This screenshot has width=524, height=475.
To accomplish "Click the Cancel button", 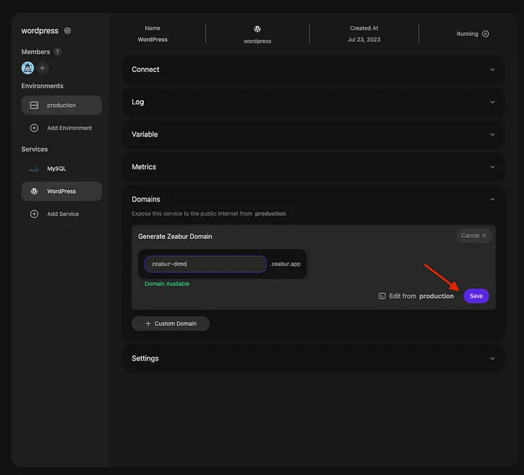I will pyautogui.click(x=474, y=236).
